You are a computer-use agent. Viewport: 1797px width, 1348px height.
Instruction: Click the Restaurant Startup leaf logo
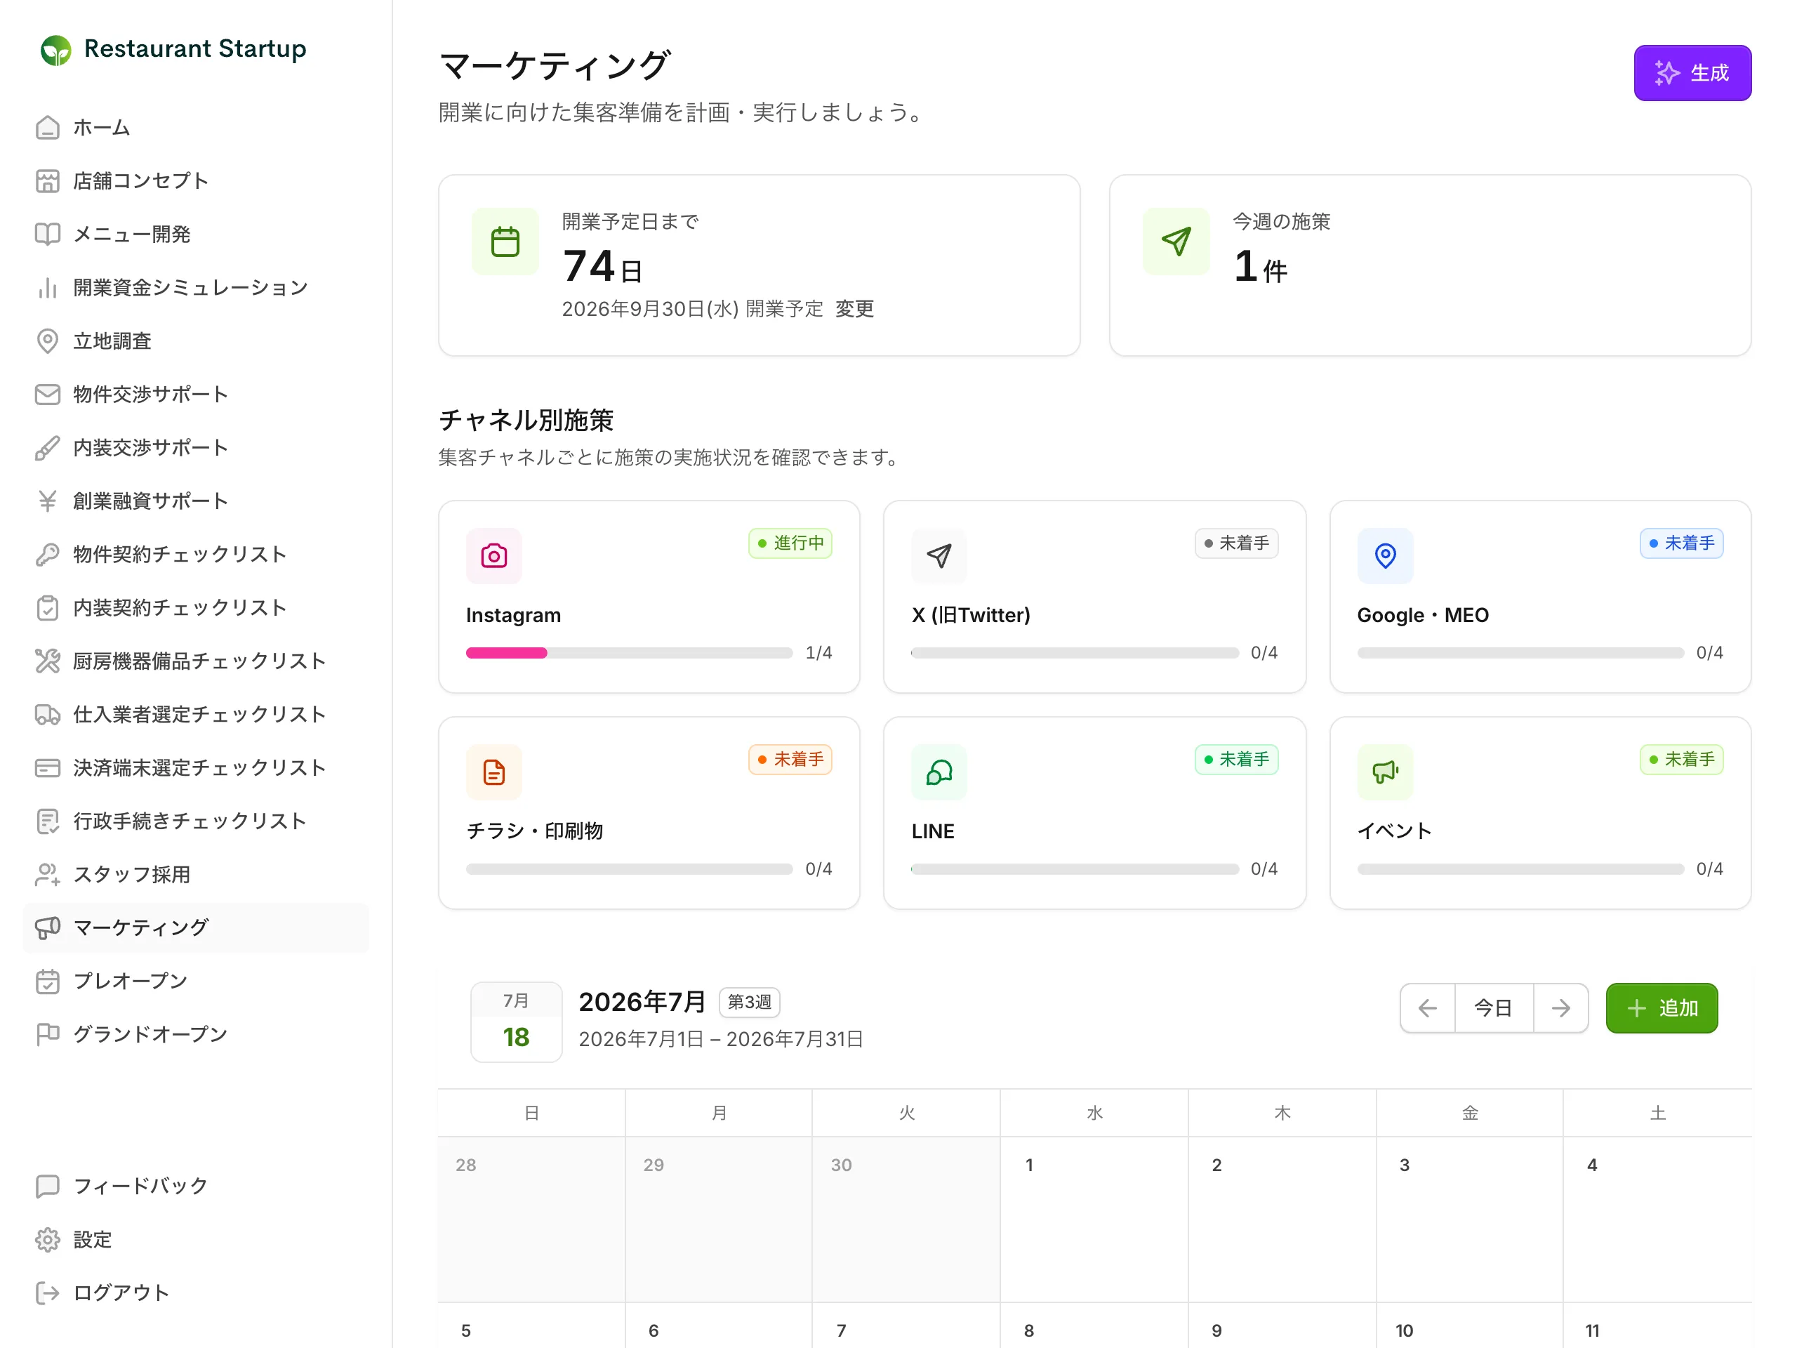(x=56, y=51)
